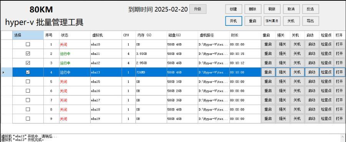Click 重启 in the mbn19 row
Image resolution: width=346 pixels, height=142 pixels.
point(268,119)
